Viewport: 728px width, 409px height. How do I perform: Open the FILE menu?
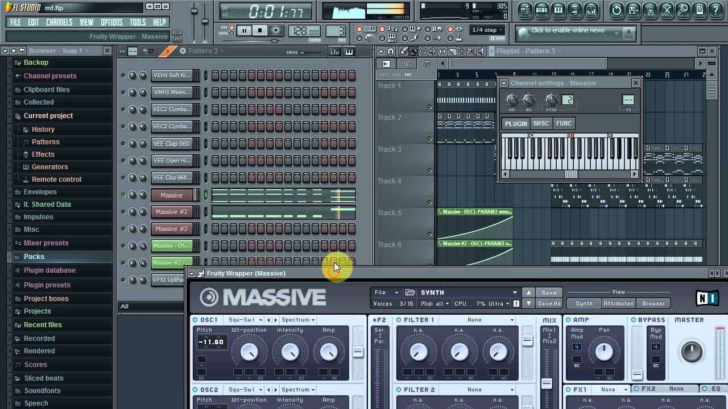point(15,23)
